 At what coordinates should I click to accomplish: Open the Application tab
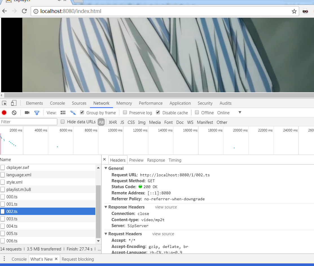[x=180, y=103]
